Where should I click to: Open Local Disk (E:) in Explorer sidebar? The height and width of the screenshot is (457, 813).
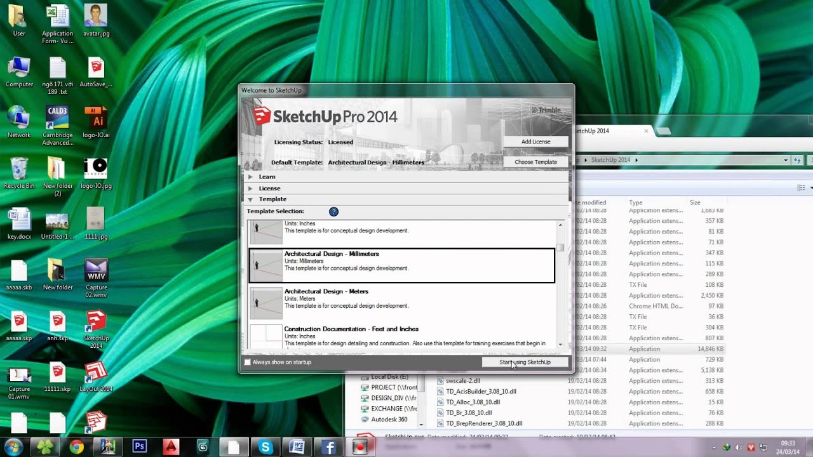coord(389,376)
